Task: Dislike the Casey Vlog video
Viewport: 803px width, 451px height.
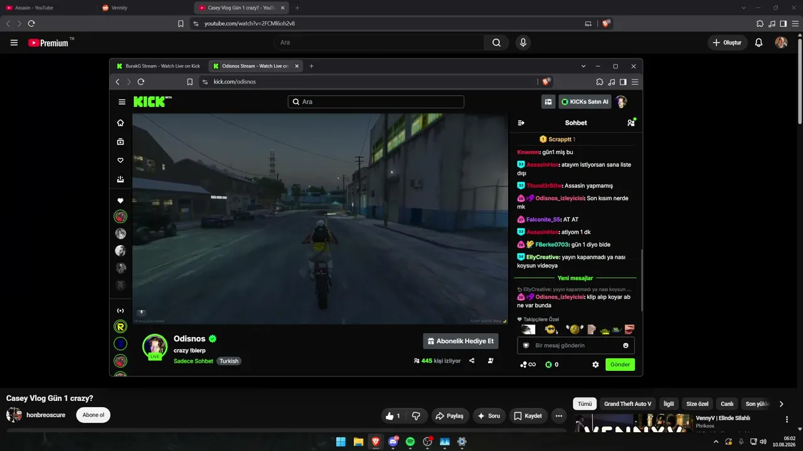Action: coord(416,416)
